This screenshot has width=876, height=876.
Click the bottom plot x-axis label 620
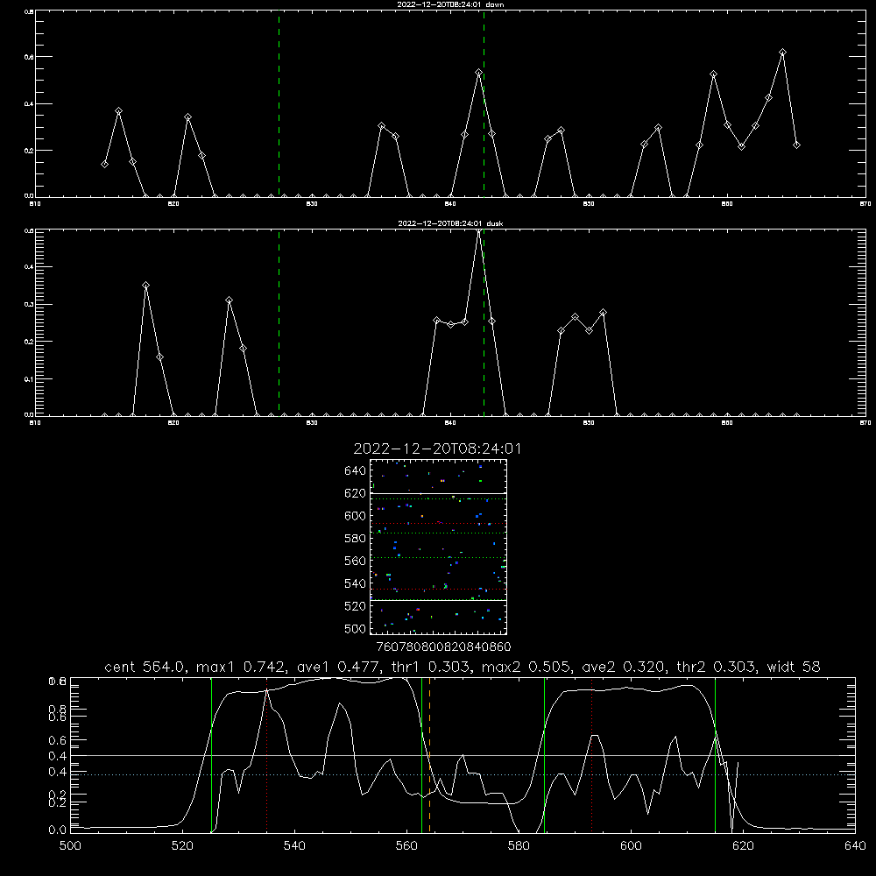(743, 846)
